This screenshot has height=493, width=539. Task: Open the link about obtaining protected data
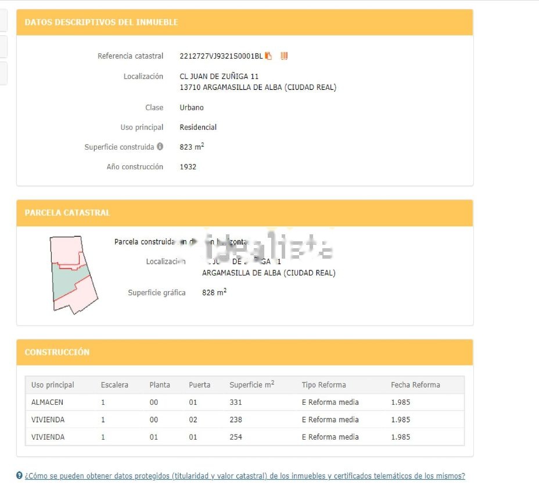click(245, 476)
